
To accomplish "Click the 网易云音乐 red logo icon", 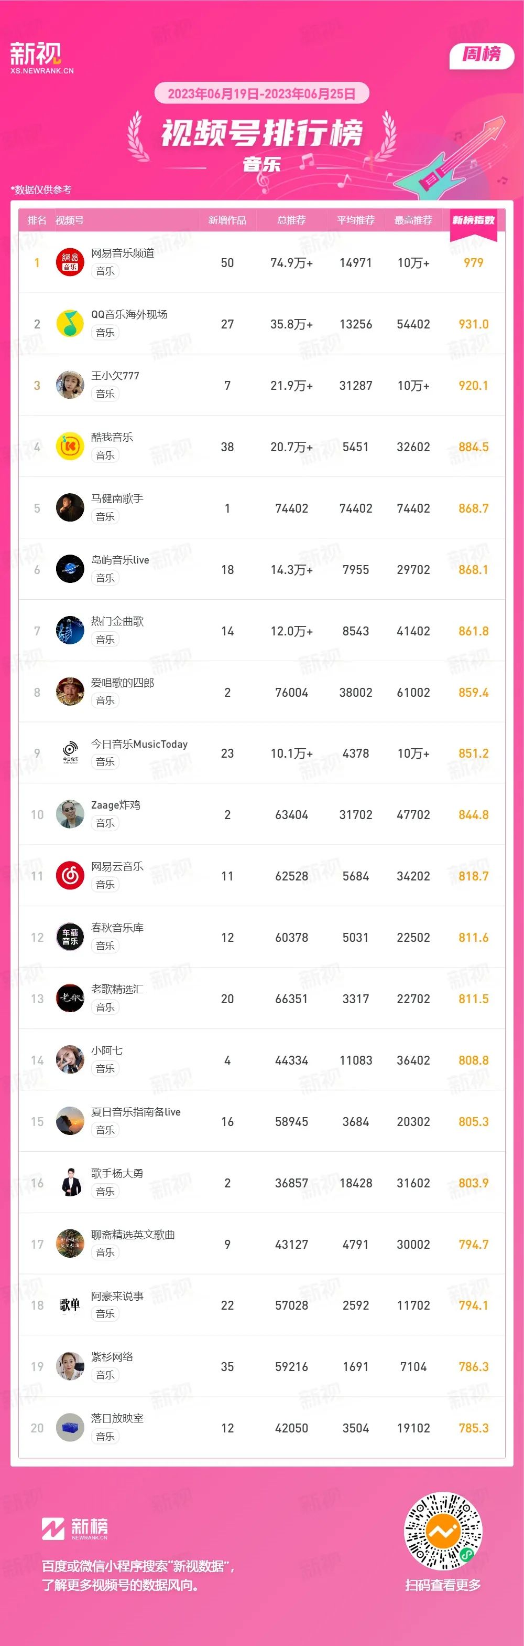I will [x=70, y=875].
